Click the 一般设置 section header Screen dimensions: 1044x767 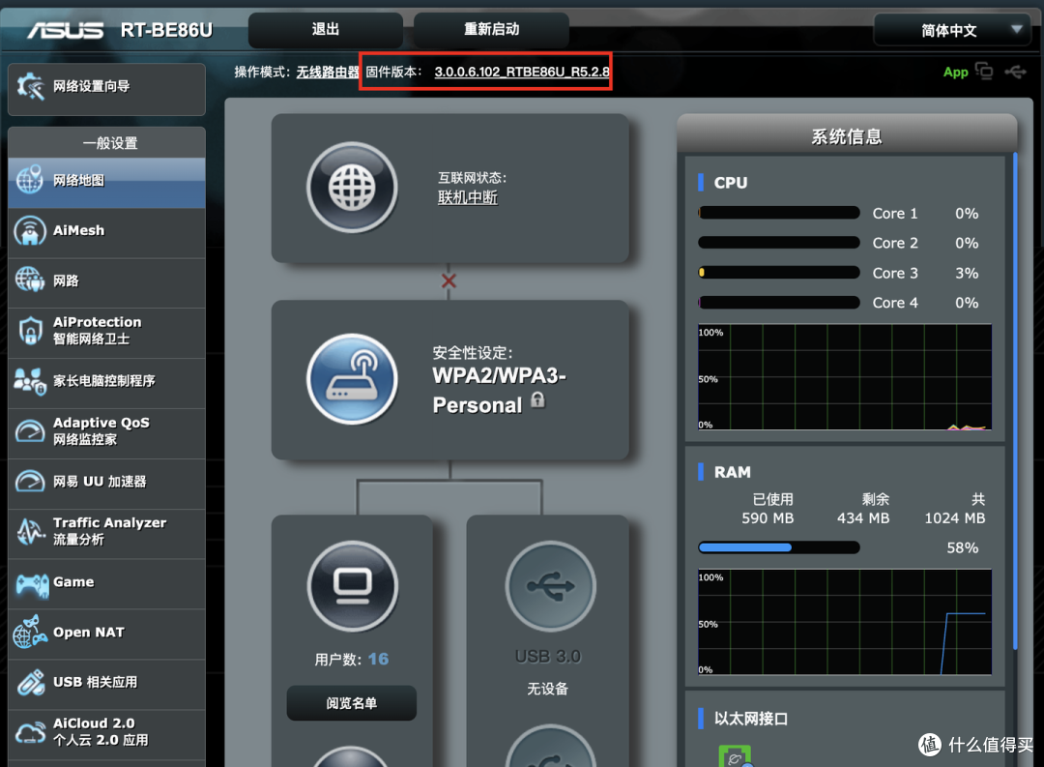(110, 143)
